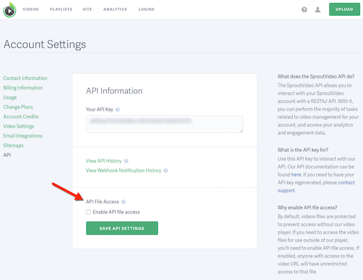Click the API Information heading
The width and height of the screenshot is (363, 280).
pyautogui.click(x=114, y=91)
